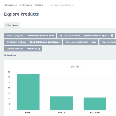Screen dimensions: 116x116
Task: Click the dropdown arrow beside Brands
Action: [82, 67]
